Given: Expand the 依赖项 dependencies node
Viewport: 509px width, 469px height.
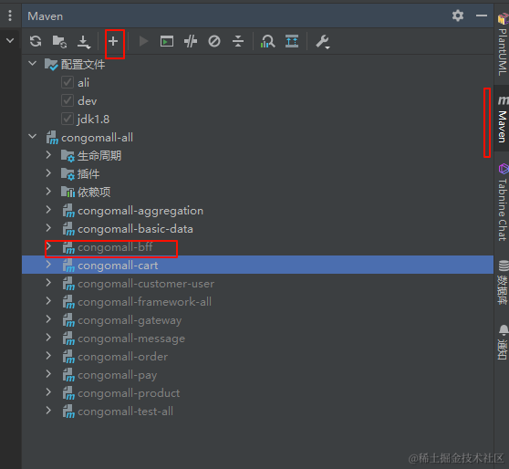Looking at the screenshot, I should pyautogui.click(x=48, y=192).
